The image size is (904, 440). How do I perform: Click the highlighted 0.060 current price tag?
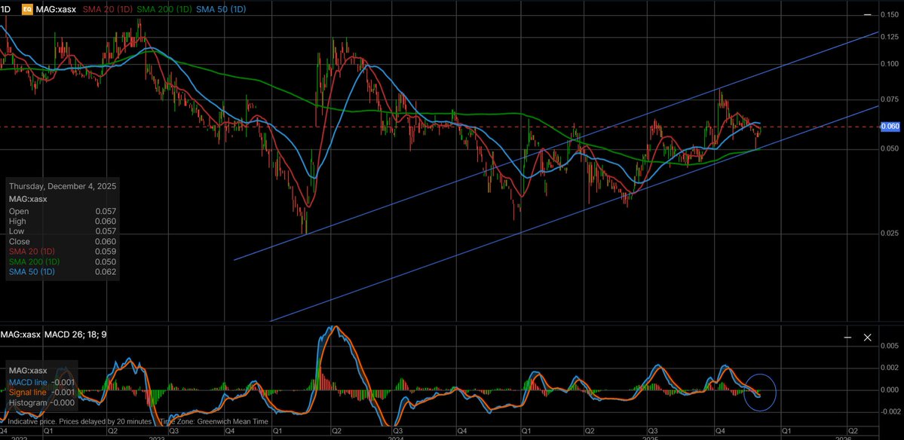click(890, 126)
